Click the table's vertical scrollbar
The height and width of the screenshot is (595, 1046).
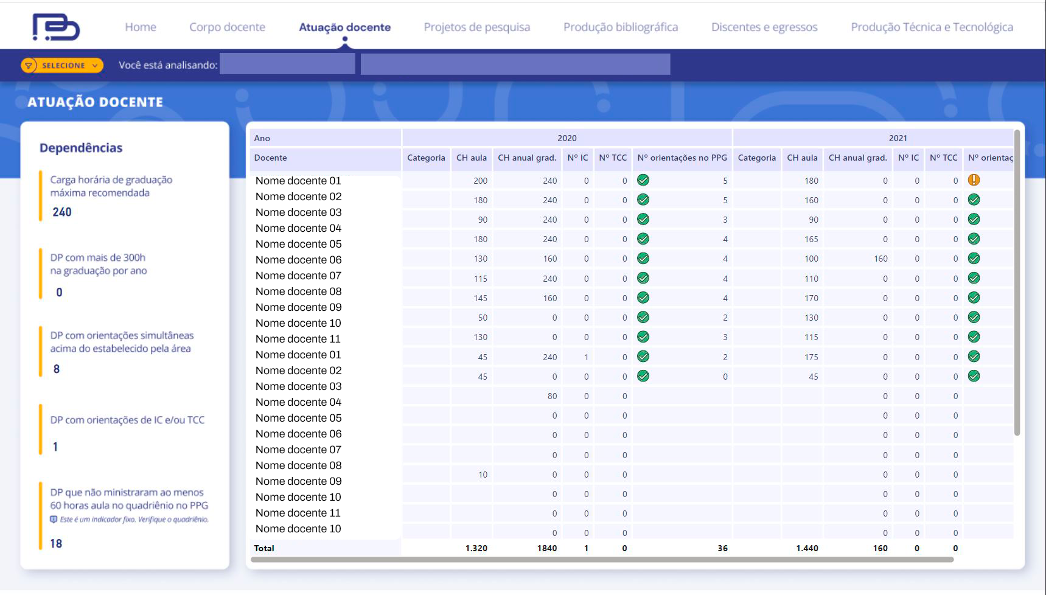click(x=1017, y=282)
